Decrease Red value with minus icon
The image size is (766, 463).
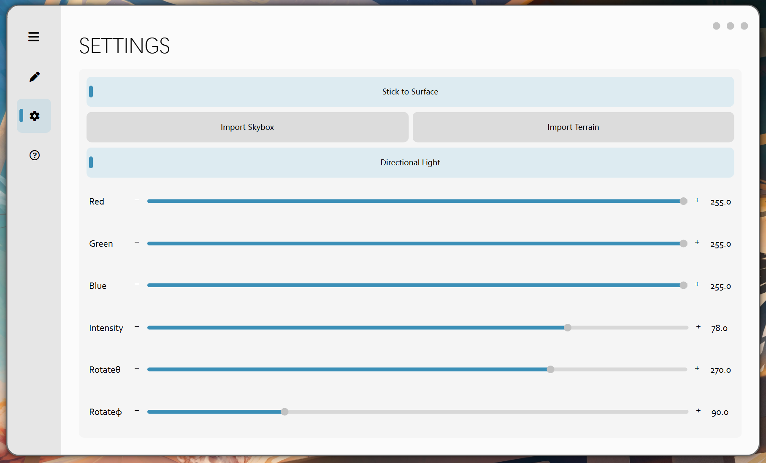coord(137,200)
